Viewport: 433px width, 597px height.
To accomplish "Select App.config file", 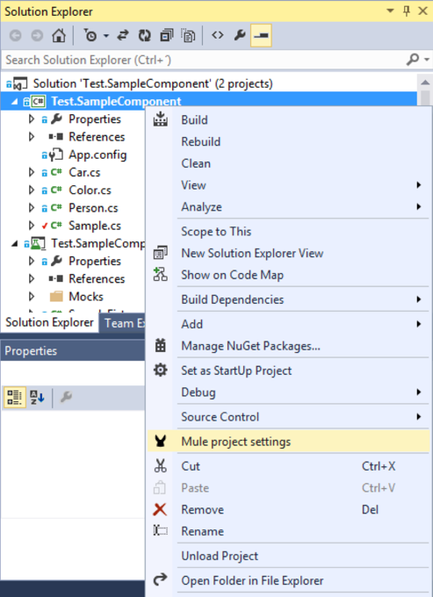I will tap(97, 155).
